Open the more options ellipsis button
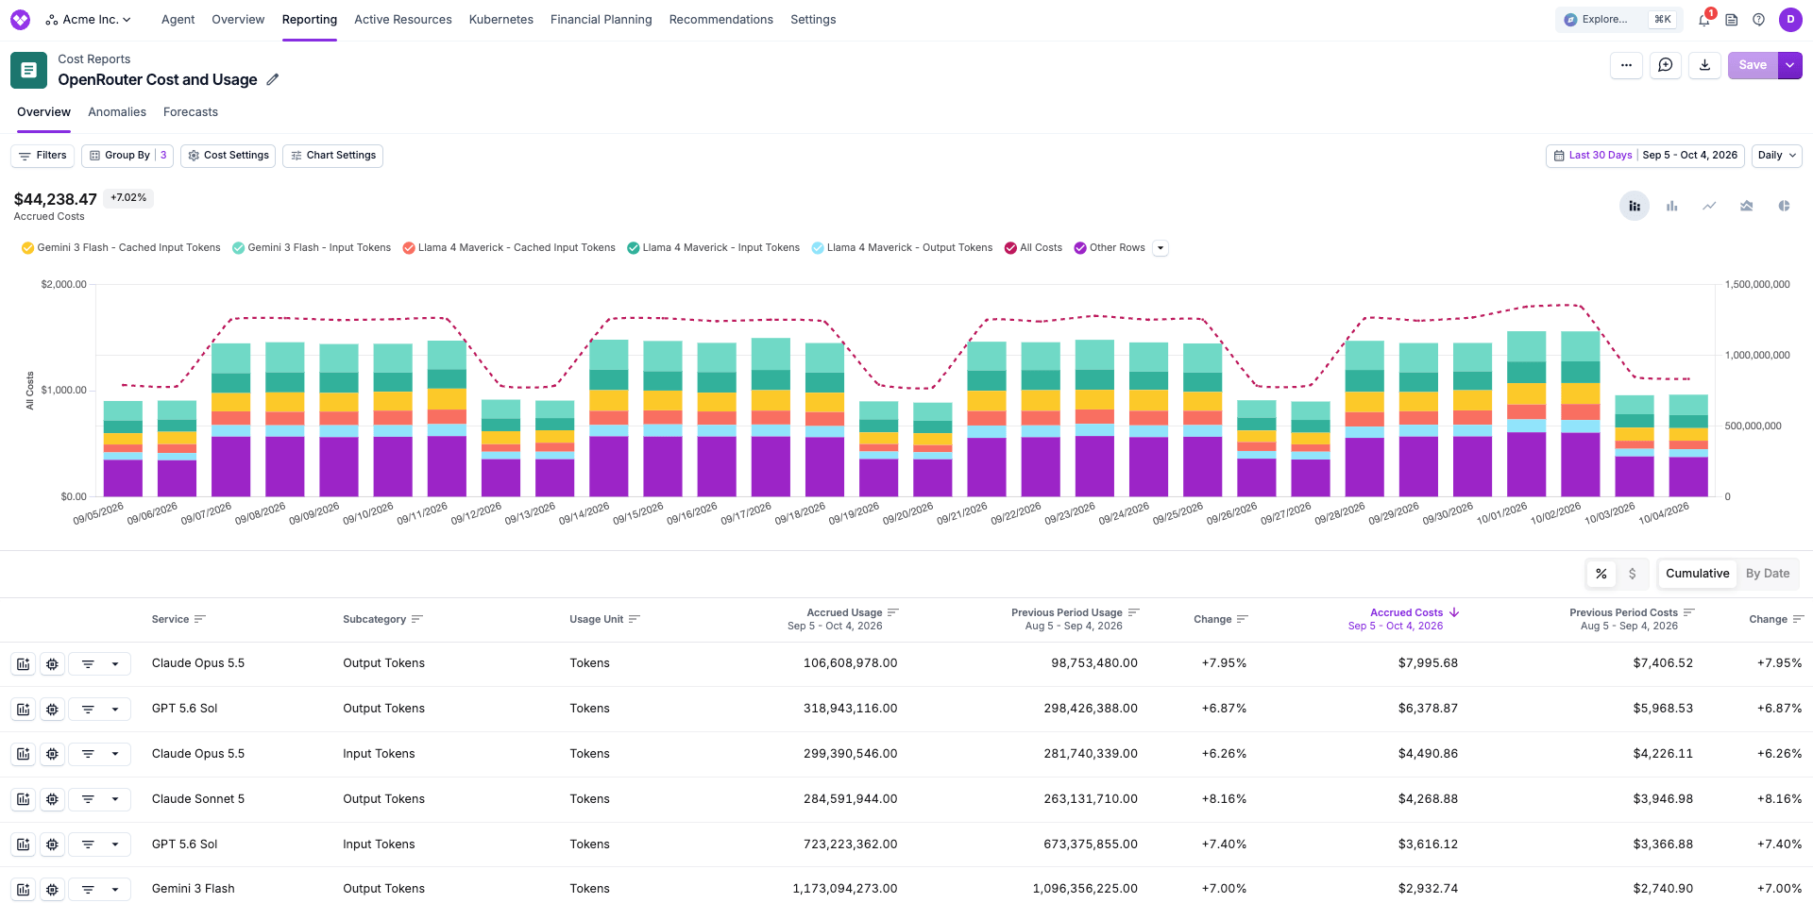The image size is (1813, 903). (x=1626, y=65)
